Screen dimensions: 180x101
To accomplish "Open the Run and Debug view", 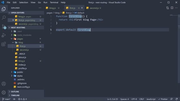I will 4,35.
